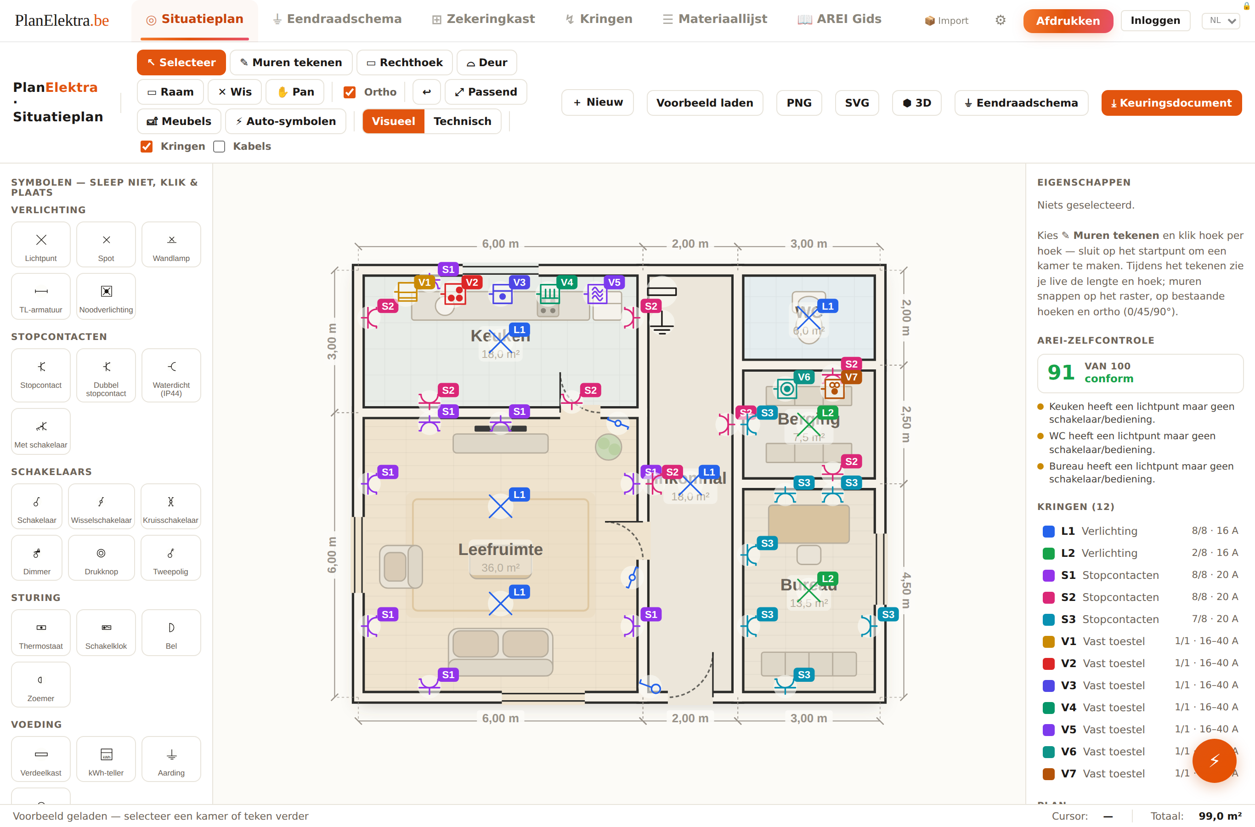Screen dimensions: 1255x827
Task: Click the V1 cooktop symbol in Keuken
Action: click(x=407, y=291)
